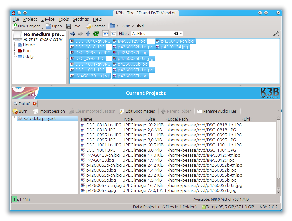Click the Burn button
The height and width of the screenshot is (221, 292).
[x=20, y=111]
